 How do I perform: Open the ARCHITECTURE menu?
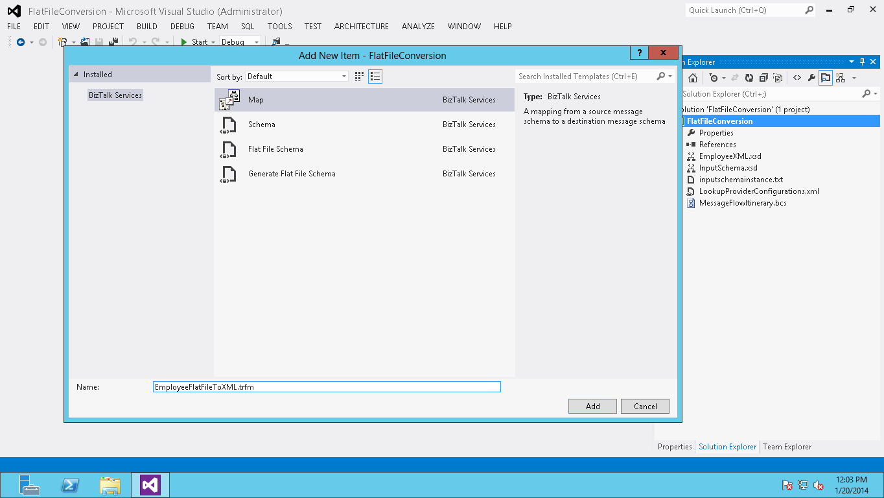362,27
